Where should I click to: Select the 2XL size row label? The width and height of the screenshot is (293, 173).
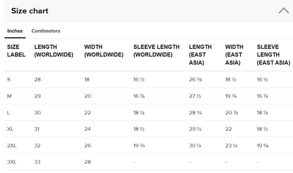click(12, 145)
